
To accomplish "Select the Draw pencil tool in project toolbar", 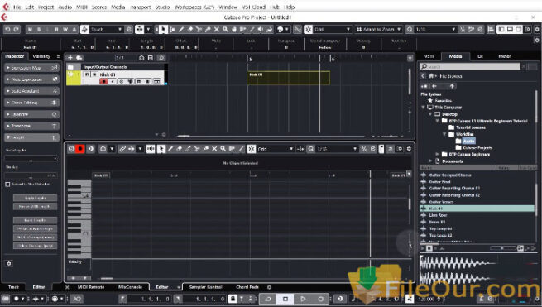I will tap(181, 30).
